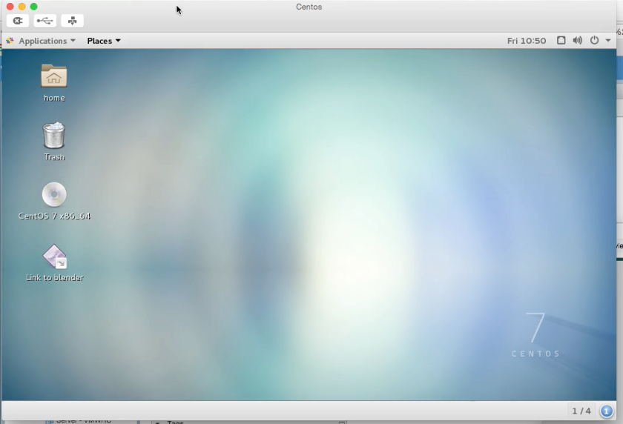This screenshot has width=623, height=424.
Task: Click the Applications menu logo icon
Action: point(10,41)
